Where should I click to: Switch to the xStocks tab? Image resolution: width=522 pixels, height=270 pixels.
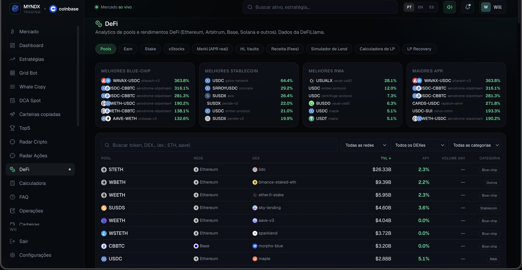tap(176, 49)
